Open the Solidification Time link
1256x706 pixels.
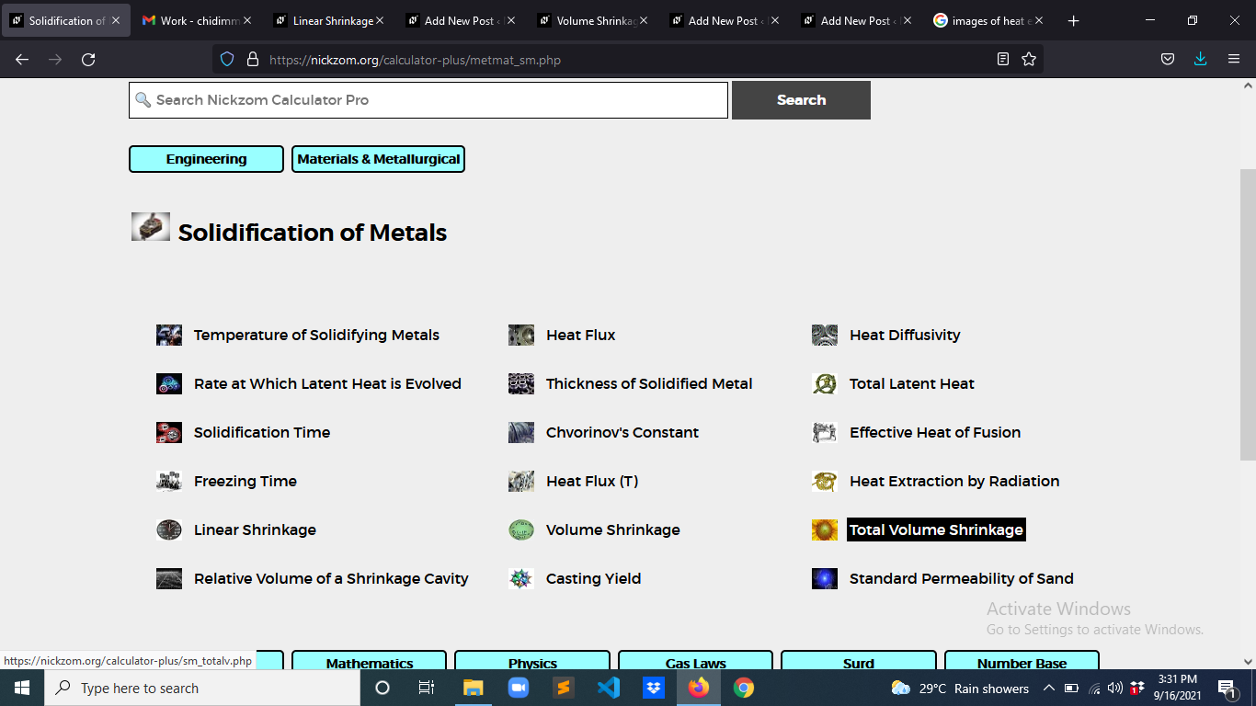[262, 432]
